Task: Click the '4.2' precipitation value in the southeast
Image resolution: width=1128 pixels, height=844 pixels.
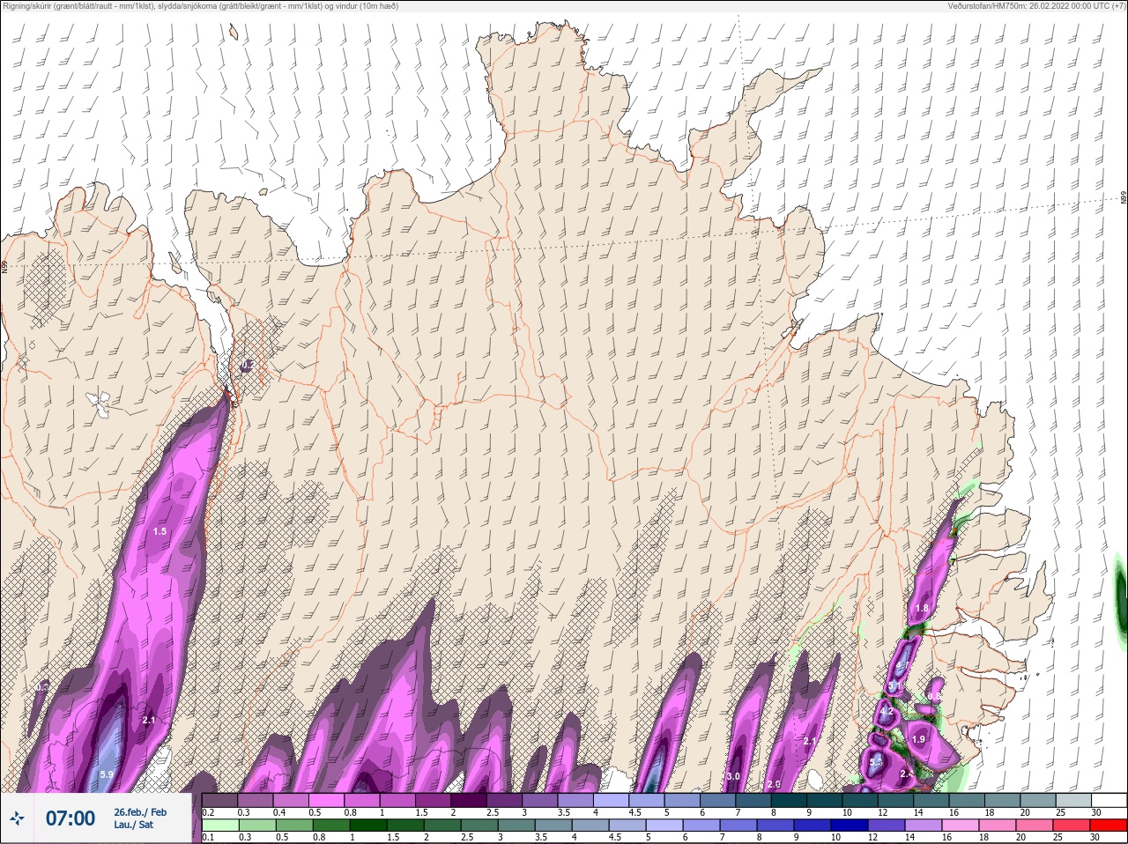Action: pos(887,712)
